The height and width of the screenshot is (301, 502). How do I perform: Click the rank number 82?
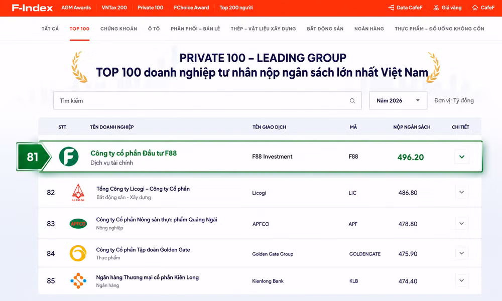[x=51, y=193]
